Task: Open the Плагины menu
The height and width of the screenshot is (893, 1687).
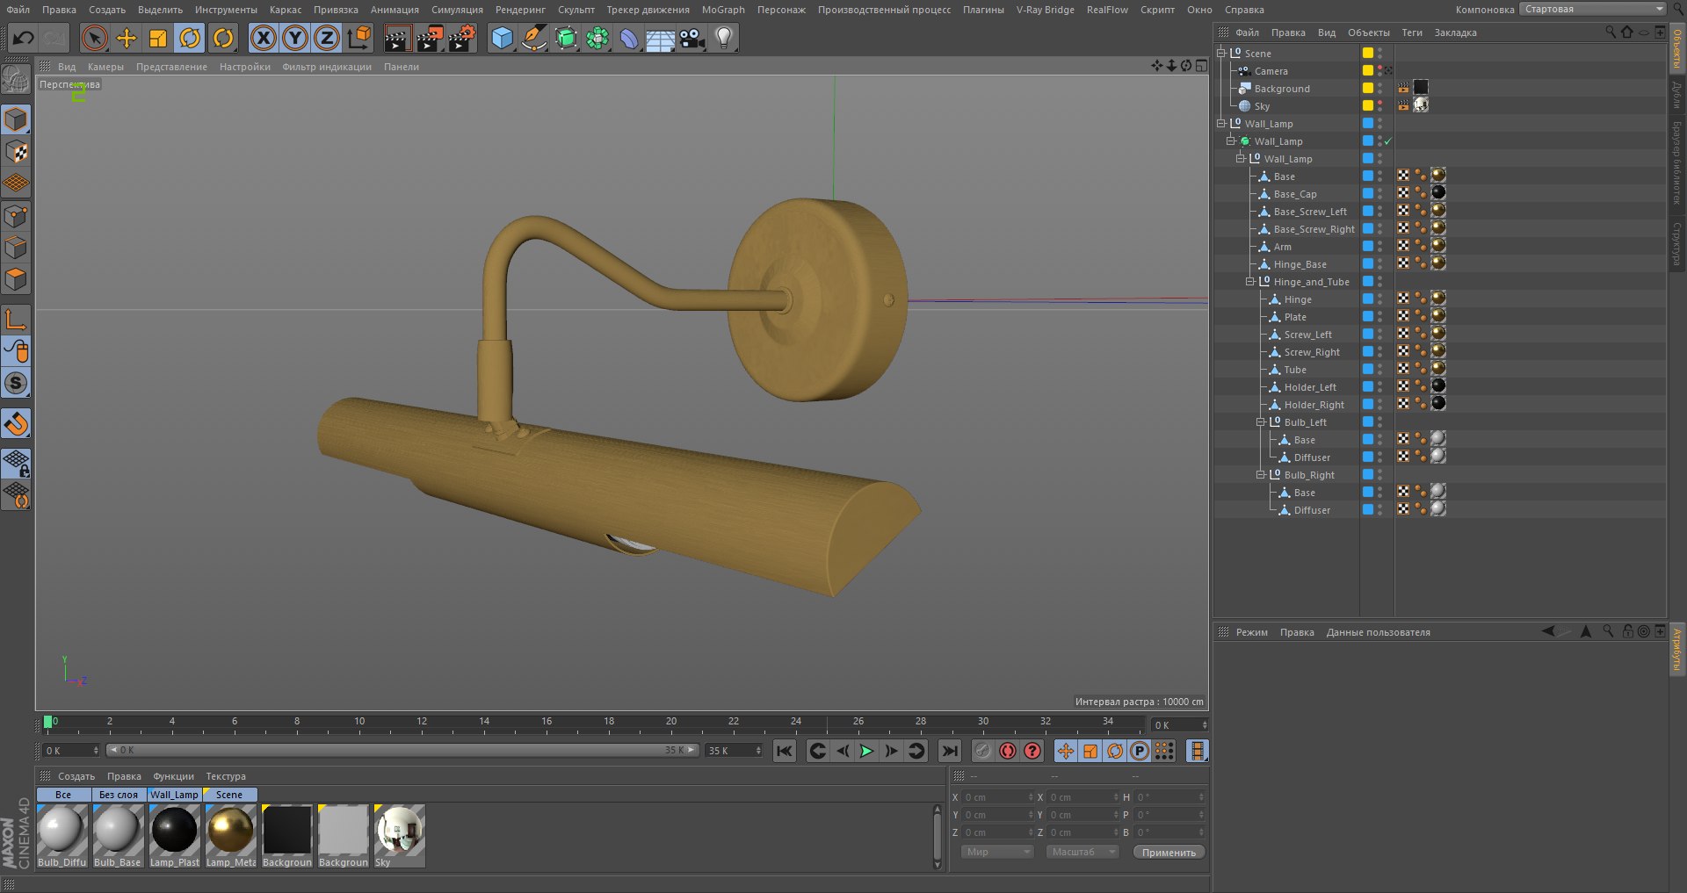Action: (x=983, y=10)
